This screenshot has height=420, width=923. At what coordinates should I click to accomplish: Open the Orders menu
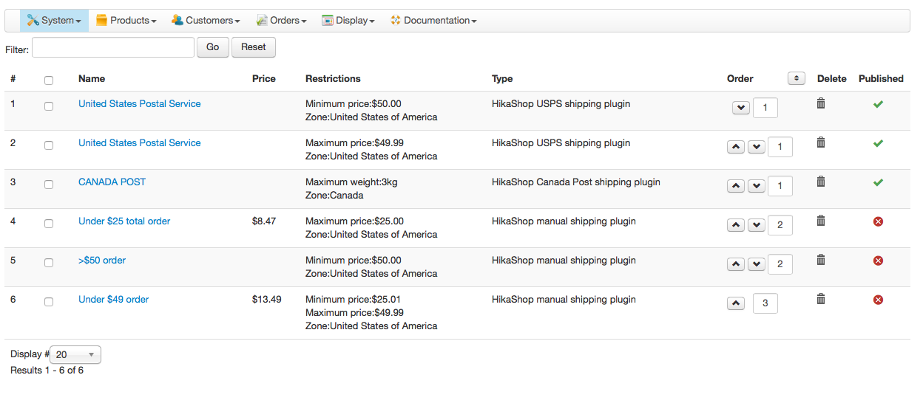coord(282,21)
